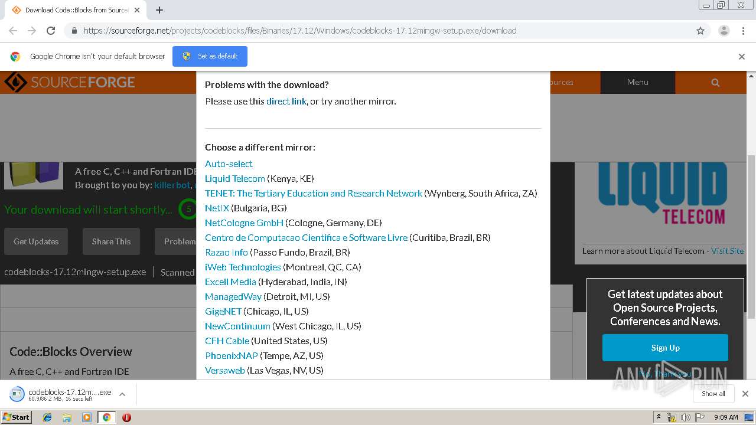The height and width of the screenshot is (425, 756).
Task: Open the SourceForge search icon
Action: (715, 82)
